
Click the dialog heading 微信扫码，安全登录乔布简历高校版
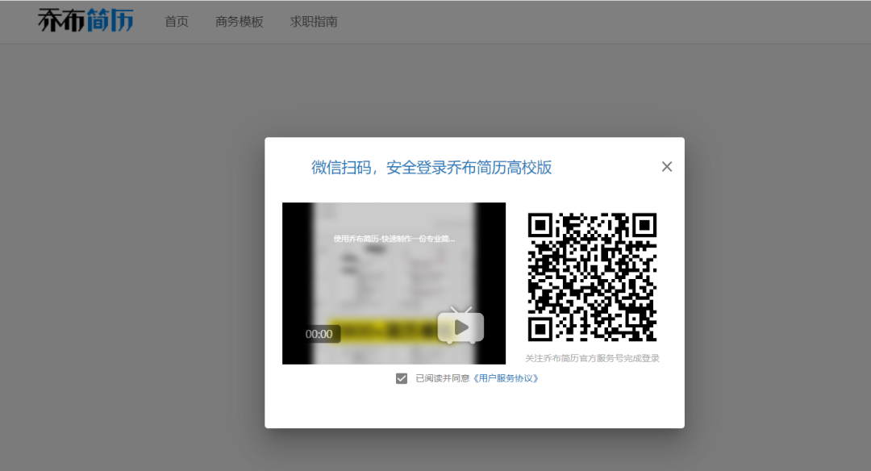431,168
